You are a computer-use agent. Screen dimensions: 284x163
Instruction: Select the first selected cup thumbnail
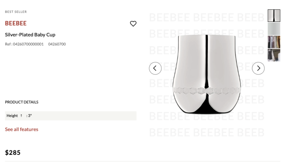coord(274,15)
